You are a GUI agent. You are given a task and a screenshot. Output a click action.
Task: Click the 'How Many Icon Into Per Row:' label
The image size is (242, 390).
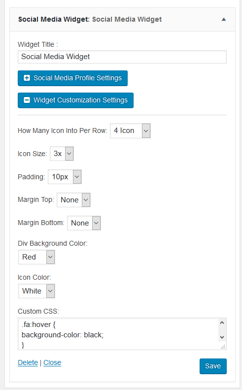(x=63, y=131)
